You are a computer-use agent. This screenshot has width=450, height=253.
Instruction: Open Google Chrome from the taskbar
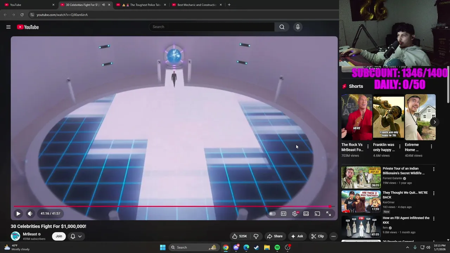click(226, 247)
